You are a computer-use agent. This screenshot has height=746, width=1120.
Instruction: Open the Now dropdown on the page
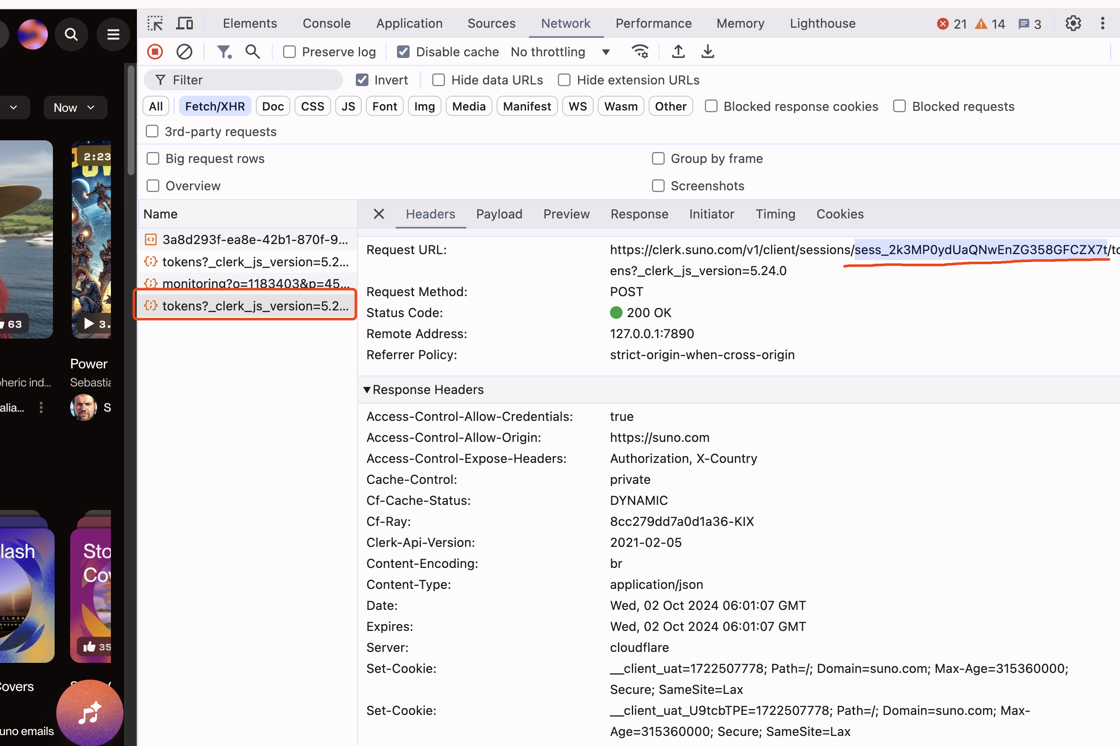pos(75,108)
